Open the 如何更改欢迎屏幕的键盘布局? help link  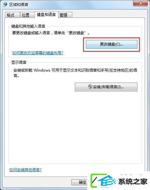pos(38,53)
